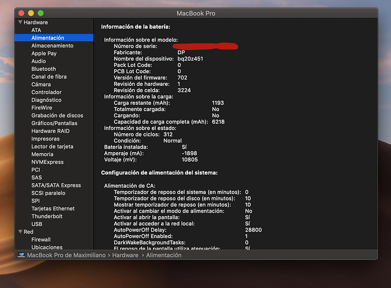The width and height of the screenshot is (391, 288).
Task: Minimize the window with the yellow button
Action: pyautogui.click(x=31, y=13)
